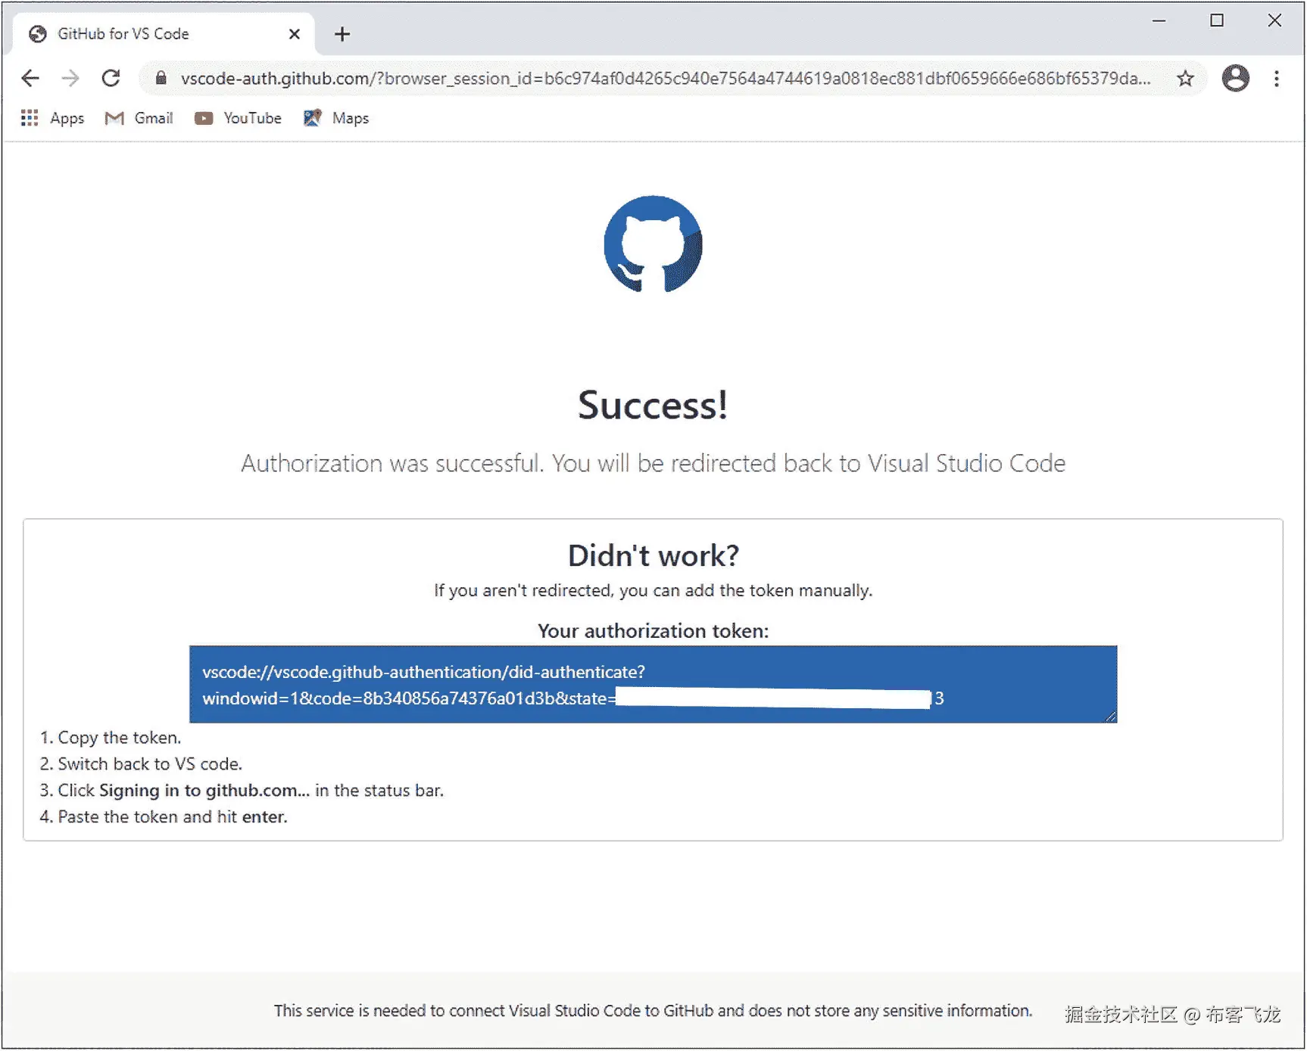This screenshot has height=1051, width=1307.
Task: Open the Apps grid shortcut
Action: pyautogui.click(x=52, y=118)
